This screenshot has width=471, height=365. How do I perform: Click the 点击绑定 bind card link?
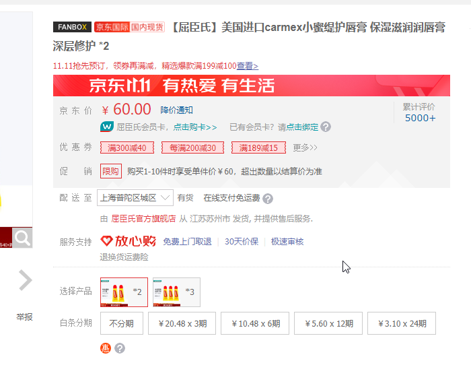coord(302,127)
